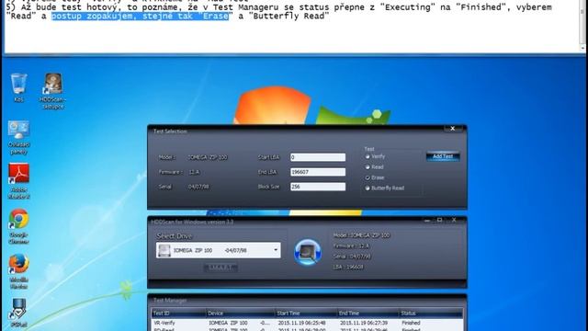
Task: Open the Koš recycle bin desktop icon
Action: point(18,87)
